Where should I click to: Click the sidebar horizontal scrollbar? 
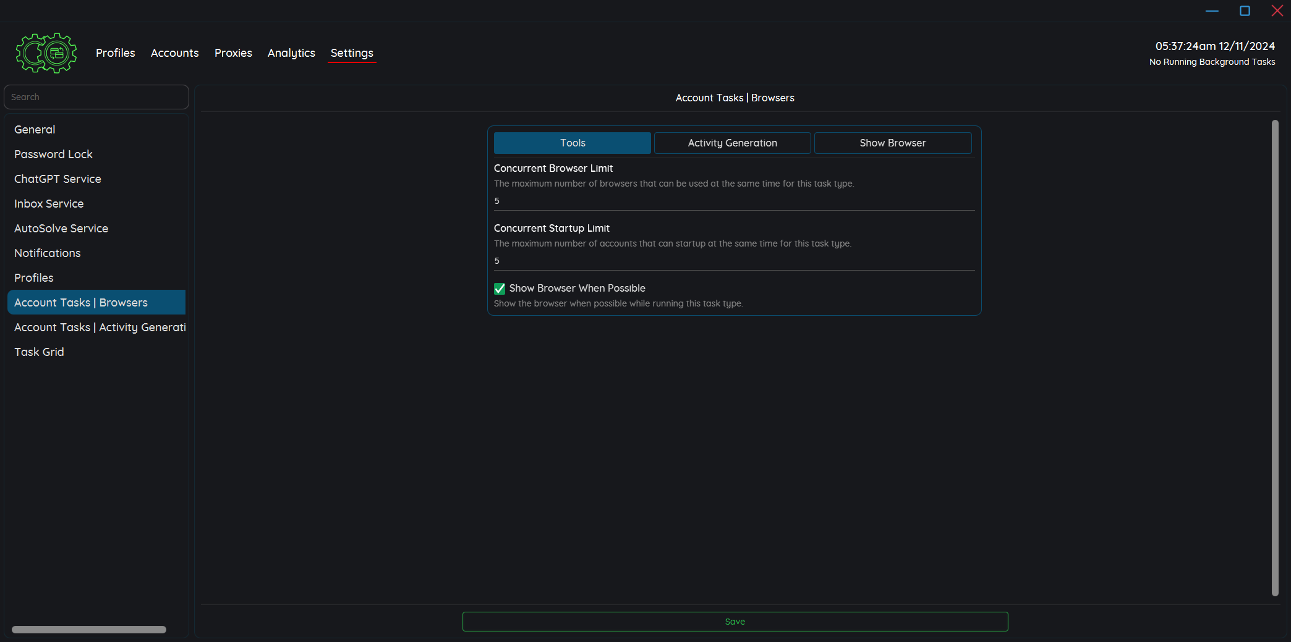tap(89, 630)
